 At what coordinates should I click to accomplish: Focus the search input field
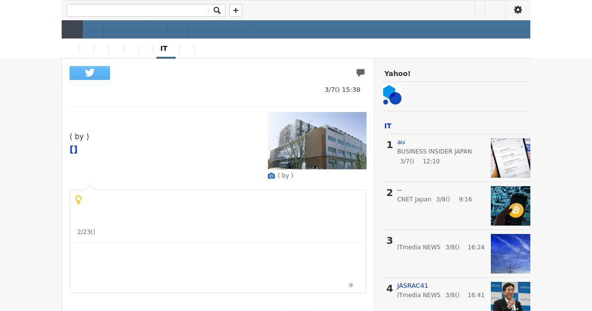(x=138, y=10)
